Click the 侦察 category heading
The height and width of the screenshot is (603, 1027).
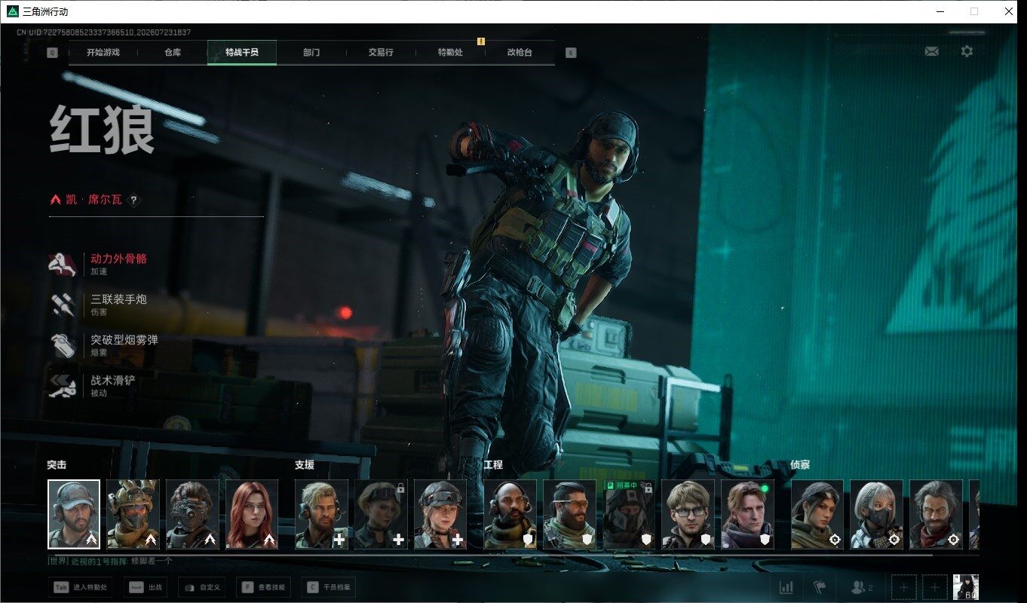[x=800, y=465]
